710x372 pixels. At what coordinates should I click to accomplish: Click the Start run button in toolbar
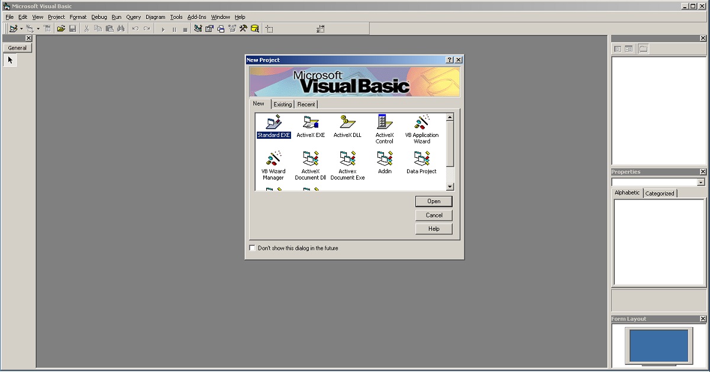coord(163,28)
